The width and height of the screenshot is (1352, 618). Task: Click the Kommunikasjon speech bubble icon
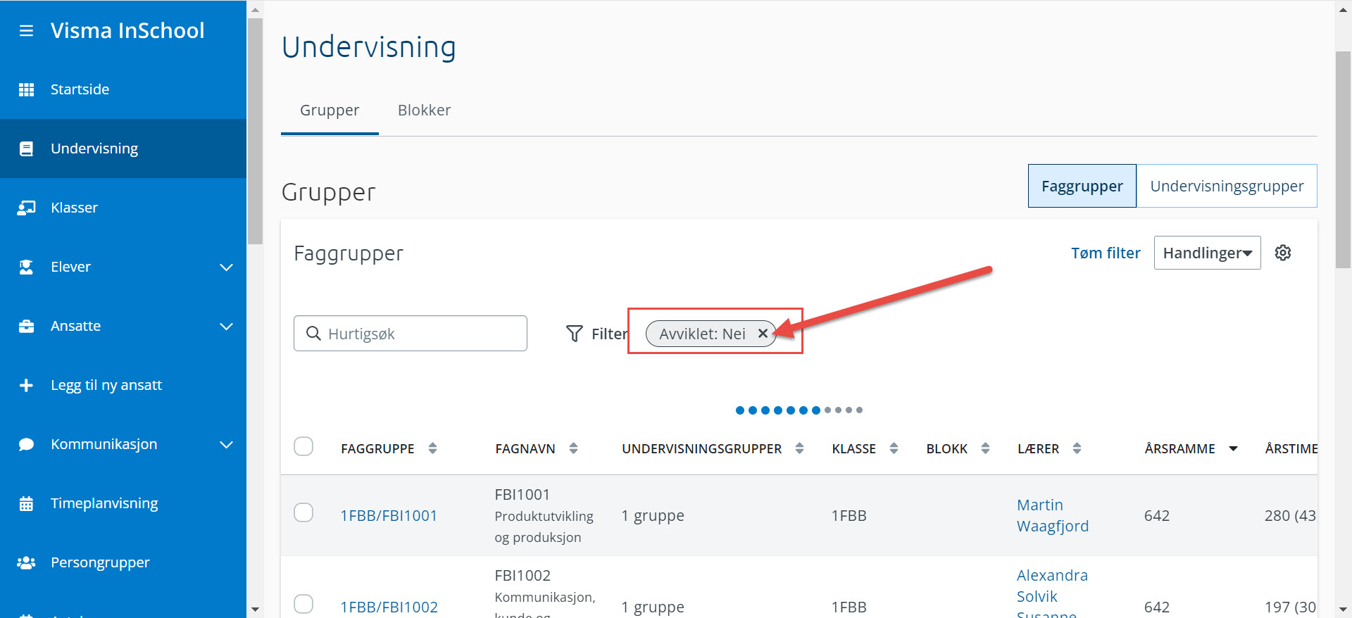tap(26, 444)
